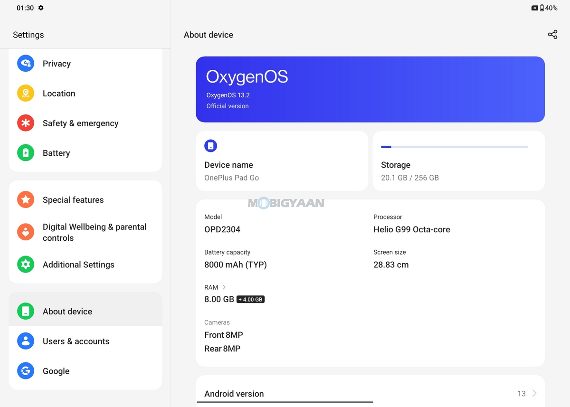Open Additional Settings
The height and width of the screenshot is (407, 570).
[x=85, y=265]
